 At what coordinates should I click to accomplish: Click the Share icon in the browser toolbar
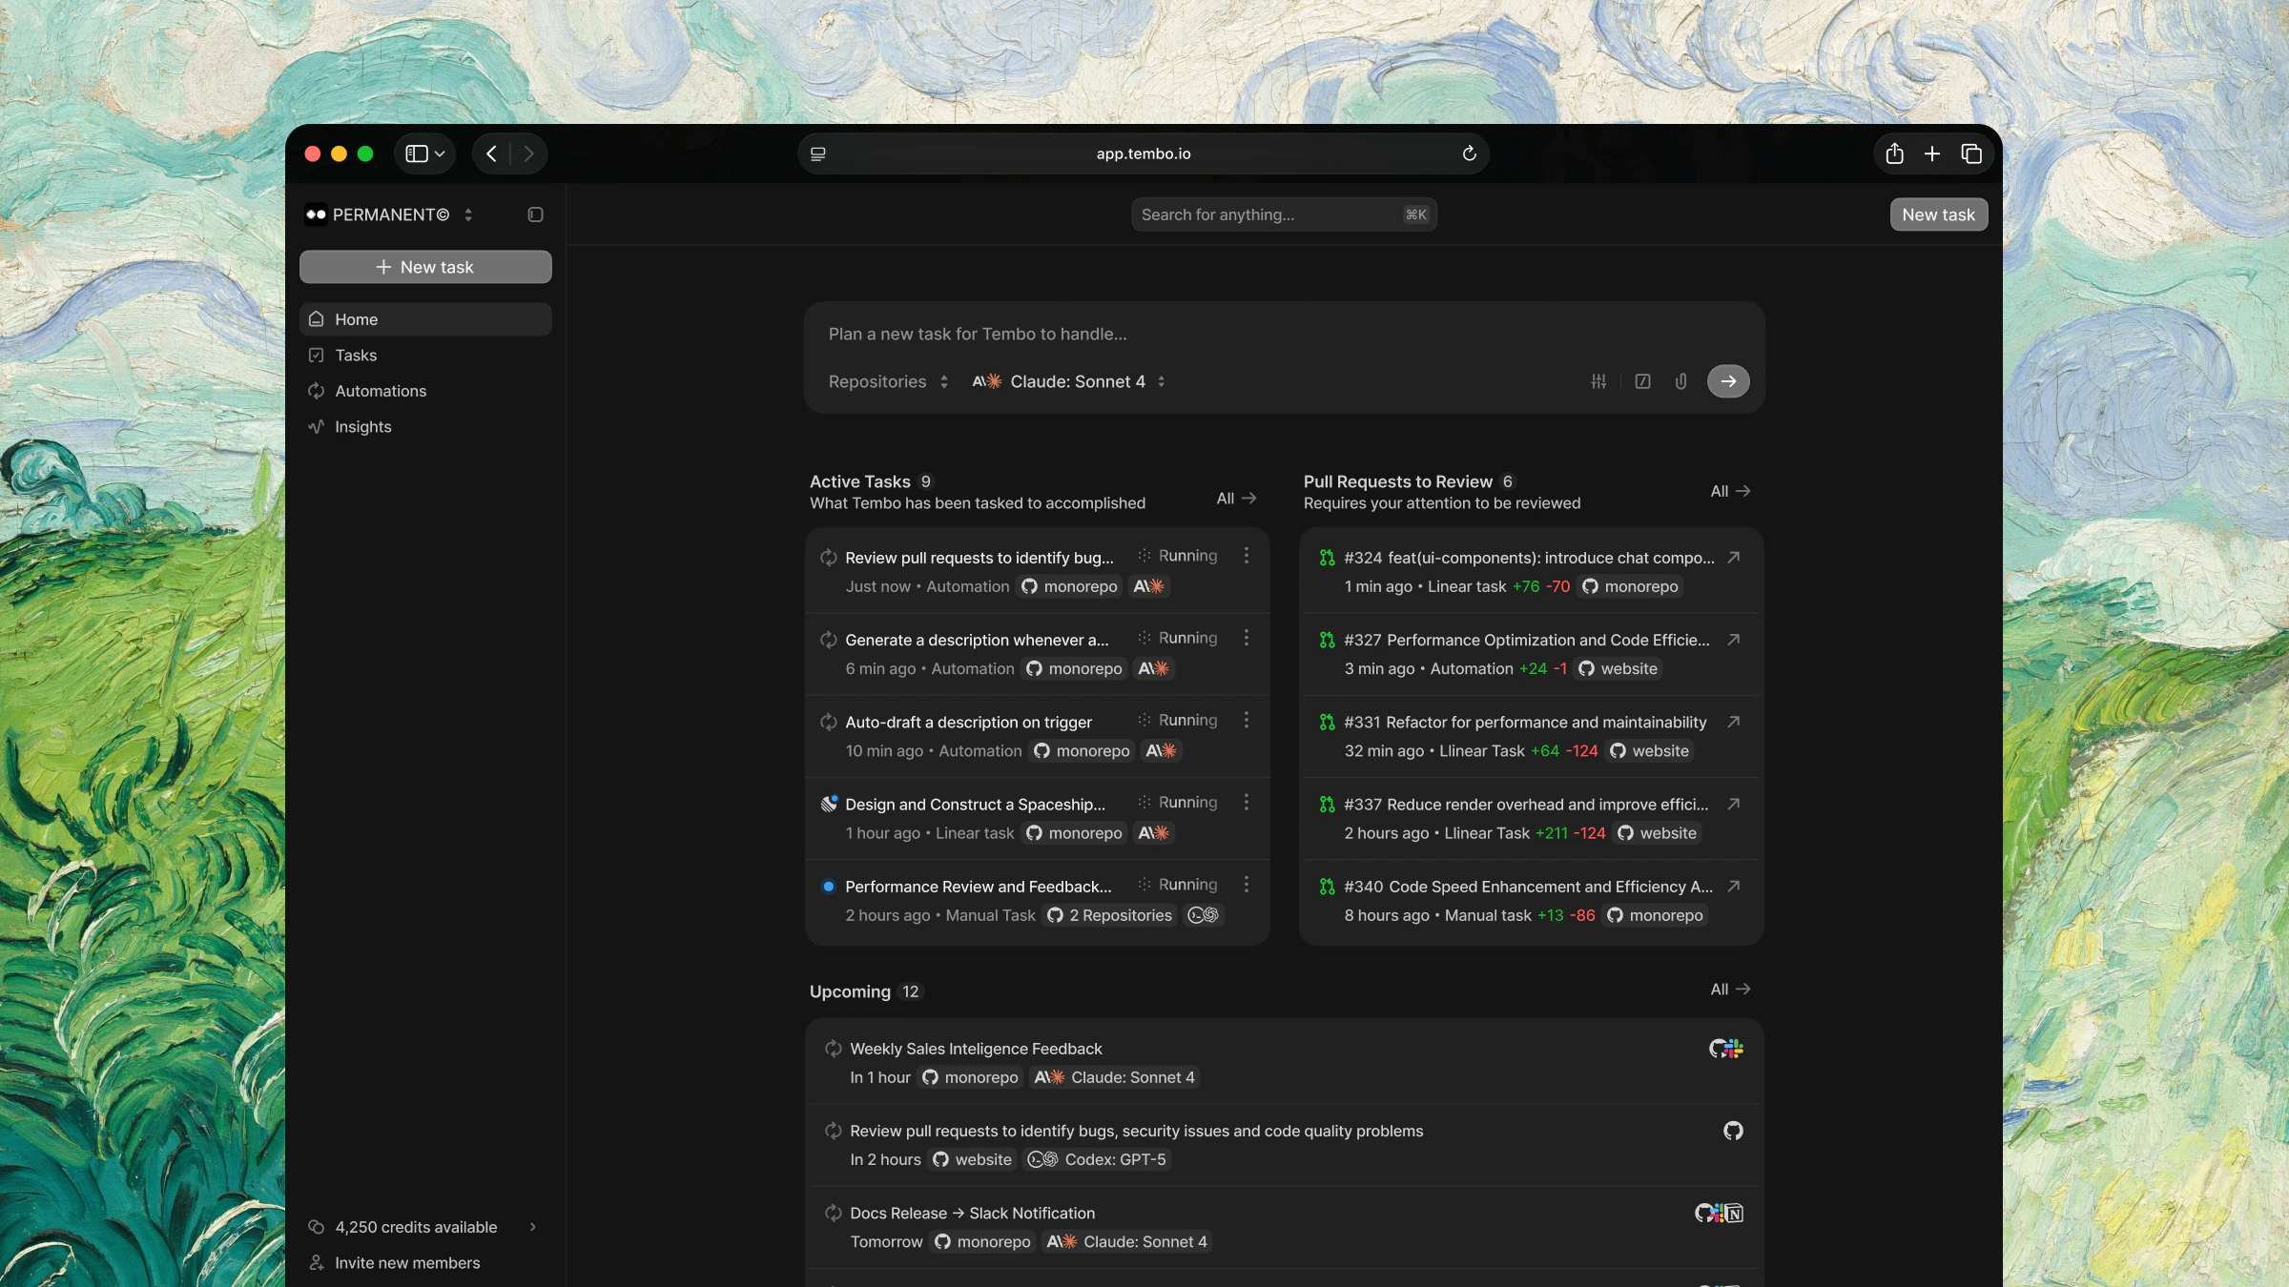coord(1894,153)
